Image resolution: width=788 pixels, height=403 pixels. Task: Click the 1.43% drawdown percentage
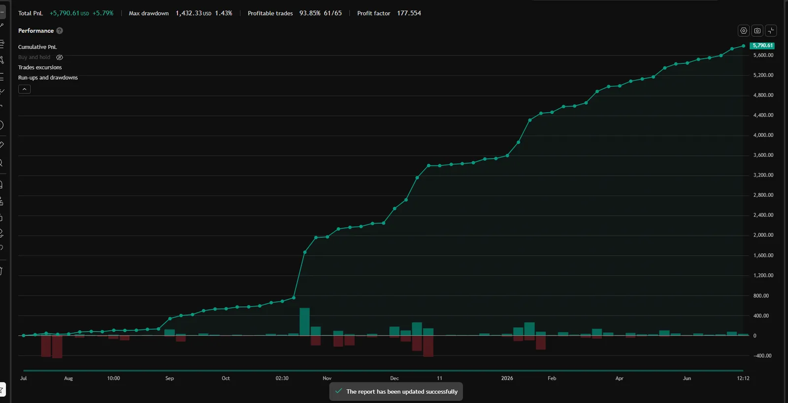(224, 13)
